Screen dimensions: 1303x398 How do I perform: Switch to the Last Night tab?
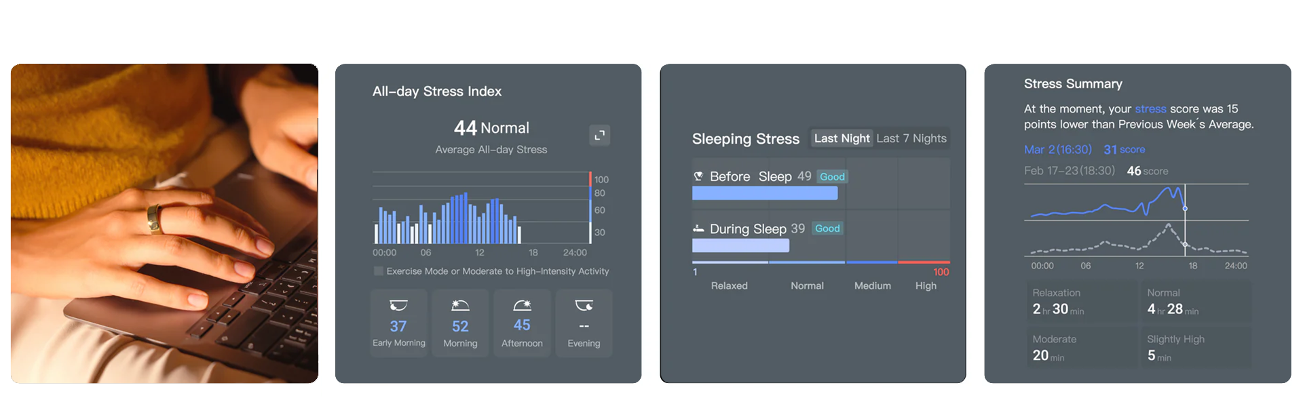coord(842,138)
